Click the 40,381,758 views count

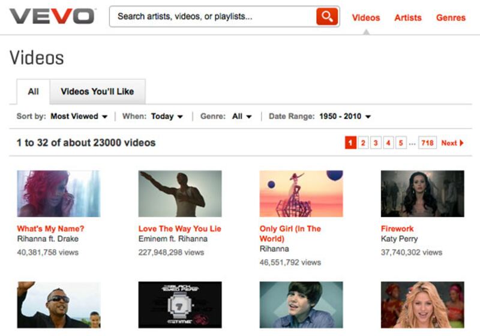(x=48, y=253)
